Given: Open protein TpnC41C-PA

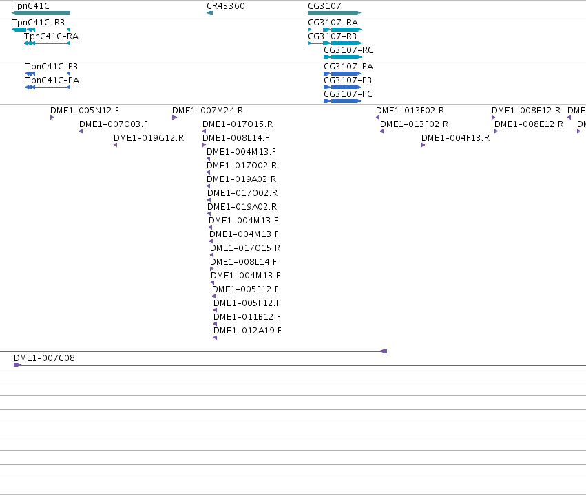Looking at the screenshot, I should pos(52,80).
